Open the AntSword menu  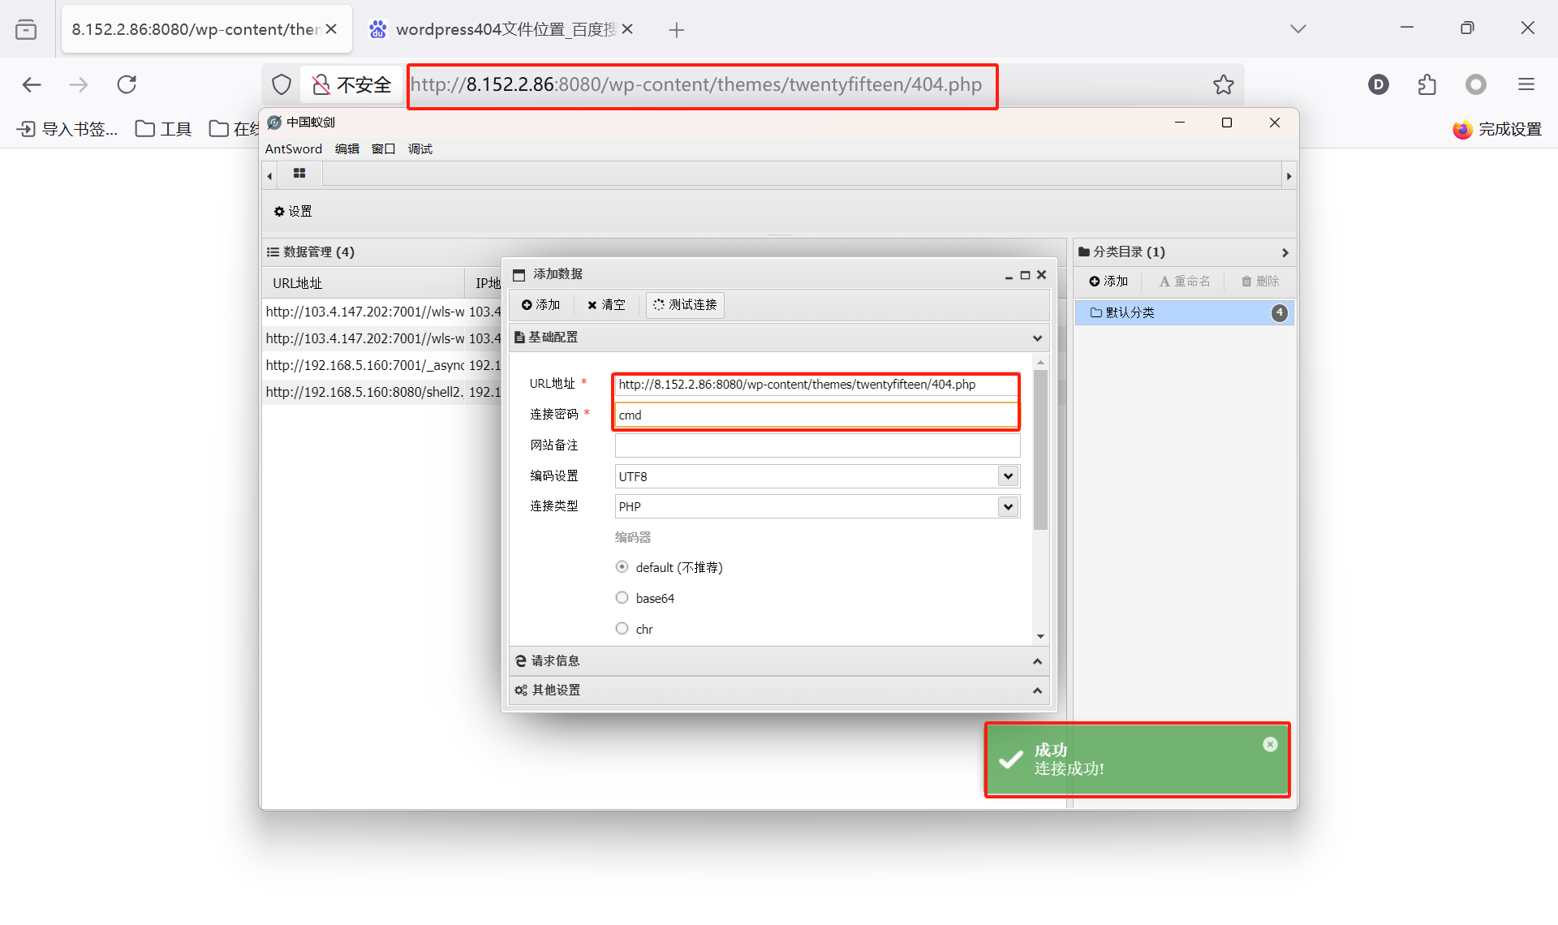(x=294, y=148)
